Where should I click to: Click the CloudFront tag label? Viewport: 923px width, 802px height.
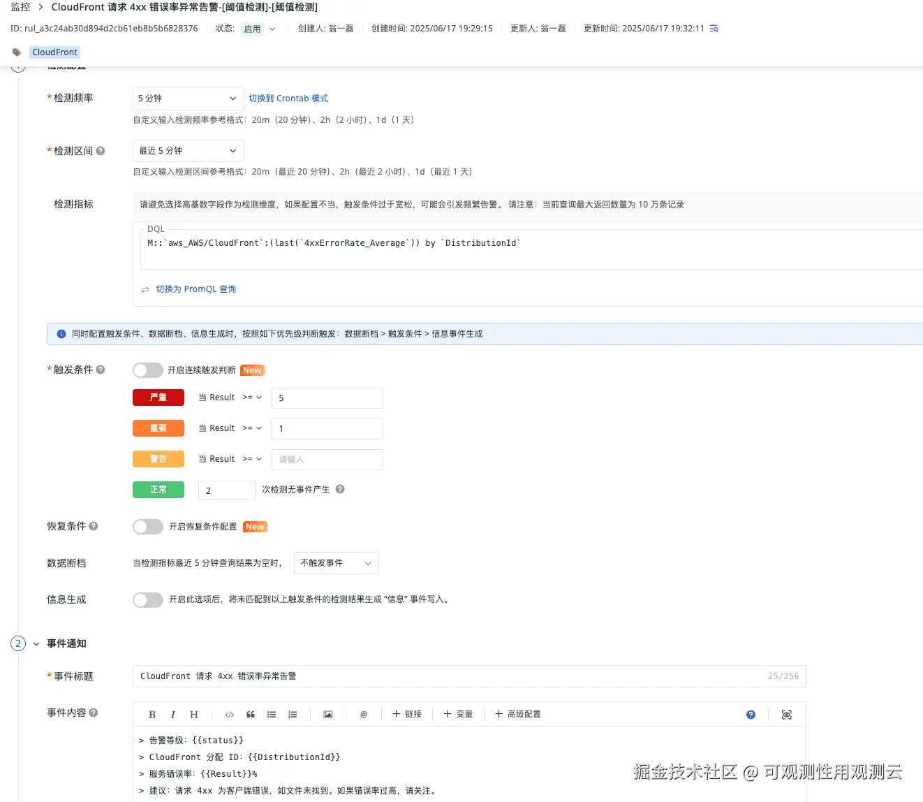point(55,52)
